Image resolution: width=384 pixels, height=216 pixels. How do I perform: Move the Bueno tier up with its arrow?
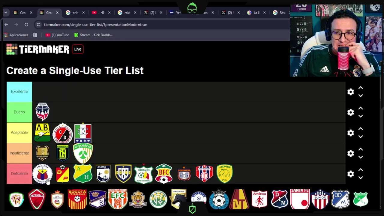tap(361, 108)
